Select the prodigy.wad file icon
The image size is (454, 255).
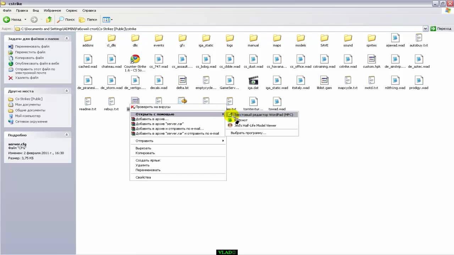[x=419, y=80]
